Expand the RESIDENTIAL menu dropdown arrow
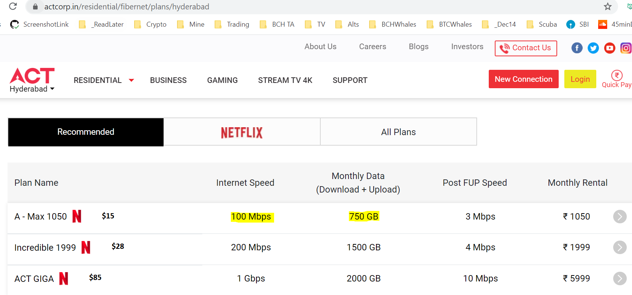Viewport: 632px width, 295px height. coord(131,80)
